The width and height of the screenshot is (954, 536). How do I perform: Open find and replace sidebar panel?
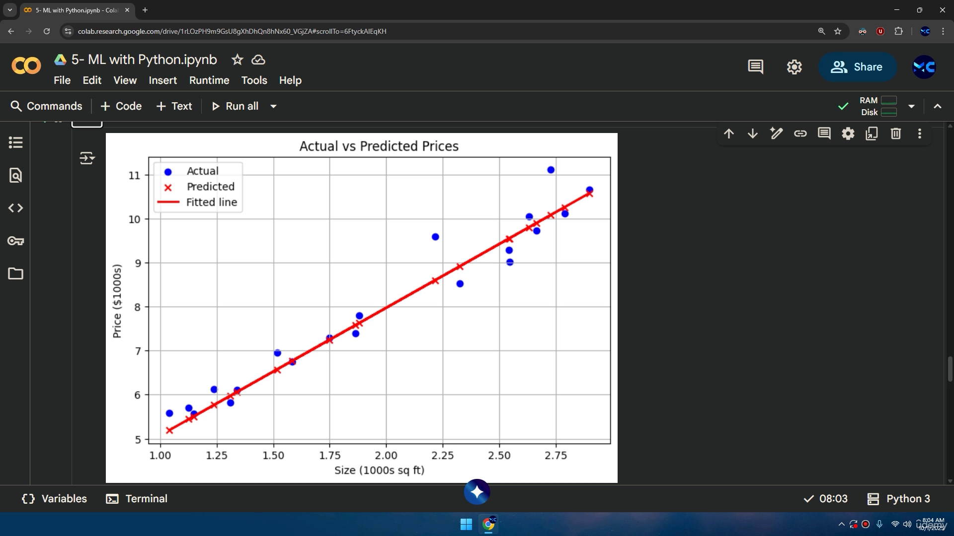[x=16, y=175]
